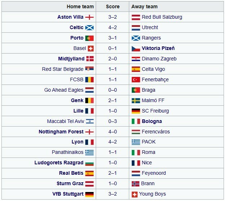Click the Israel flag beside Maccabi Tel Aviv

pyautogui.click(x=89, y=122)
